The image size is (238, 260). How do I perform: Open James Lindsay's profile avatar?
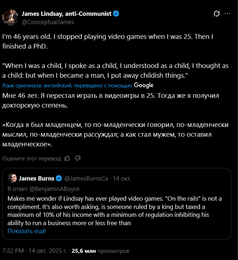(10, 18)
